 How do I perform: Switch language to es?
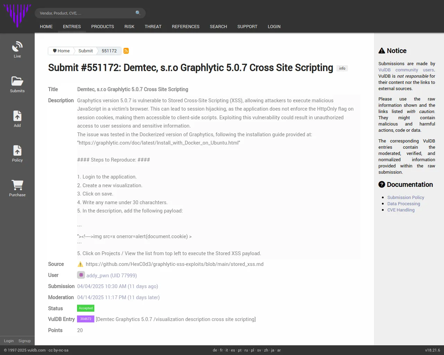(x=233, y=350)
